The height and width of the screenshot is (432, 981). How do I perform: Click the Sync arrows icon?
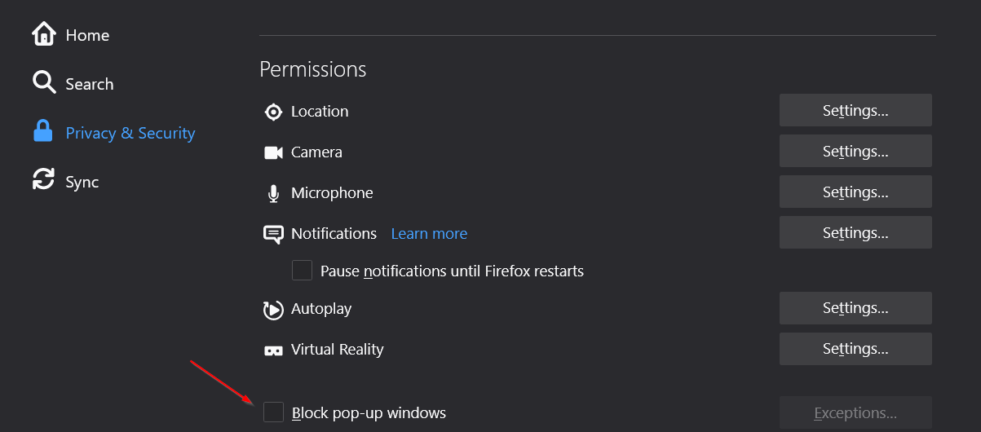pos(43,179)
